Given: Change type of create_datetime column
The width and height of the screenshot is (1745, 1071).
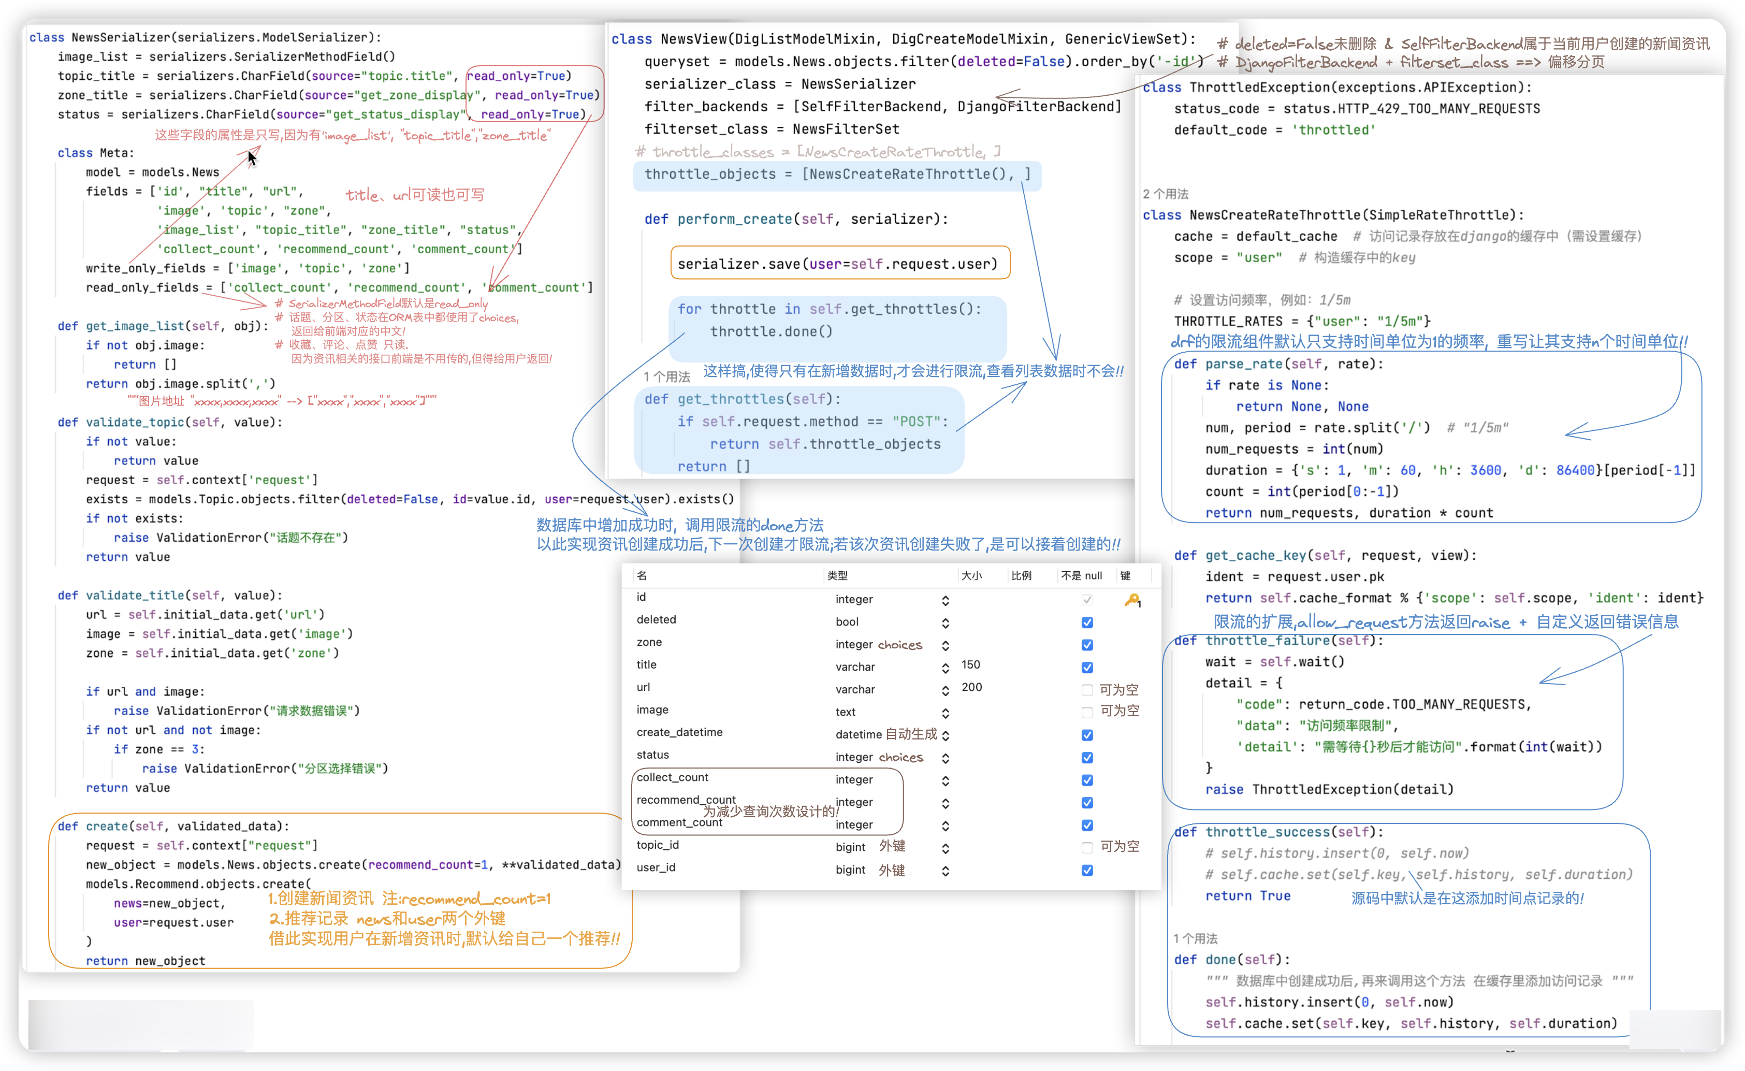Looking at the screenshot, I should coord(946,736).
